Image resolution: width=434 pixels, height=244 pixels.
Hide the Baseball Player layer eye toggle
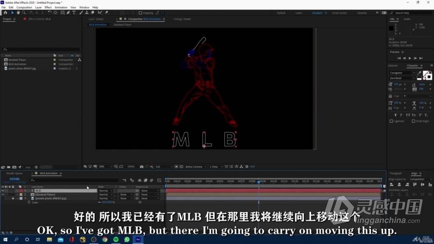pyautogui.click(x=3, y=195)
